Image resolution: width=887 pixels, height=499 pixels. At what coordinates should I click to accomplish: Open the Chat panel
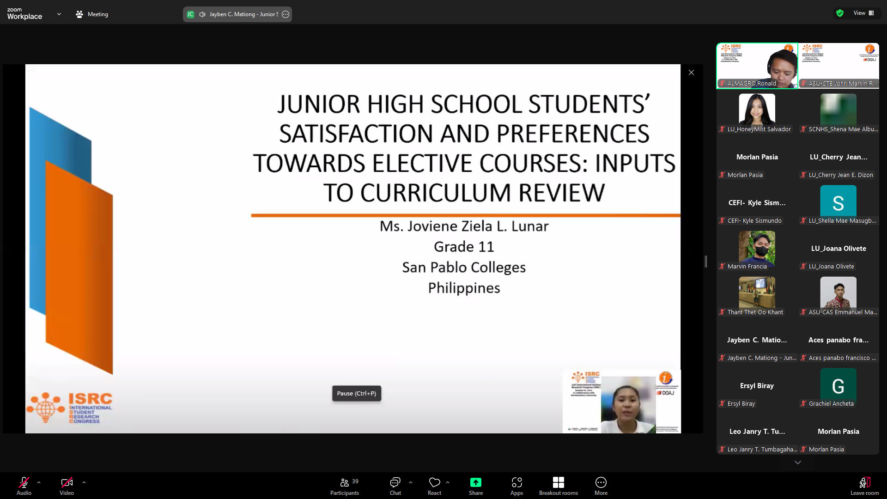click(395, 483)
